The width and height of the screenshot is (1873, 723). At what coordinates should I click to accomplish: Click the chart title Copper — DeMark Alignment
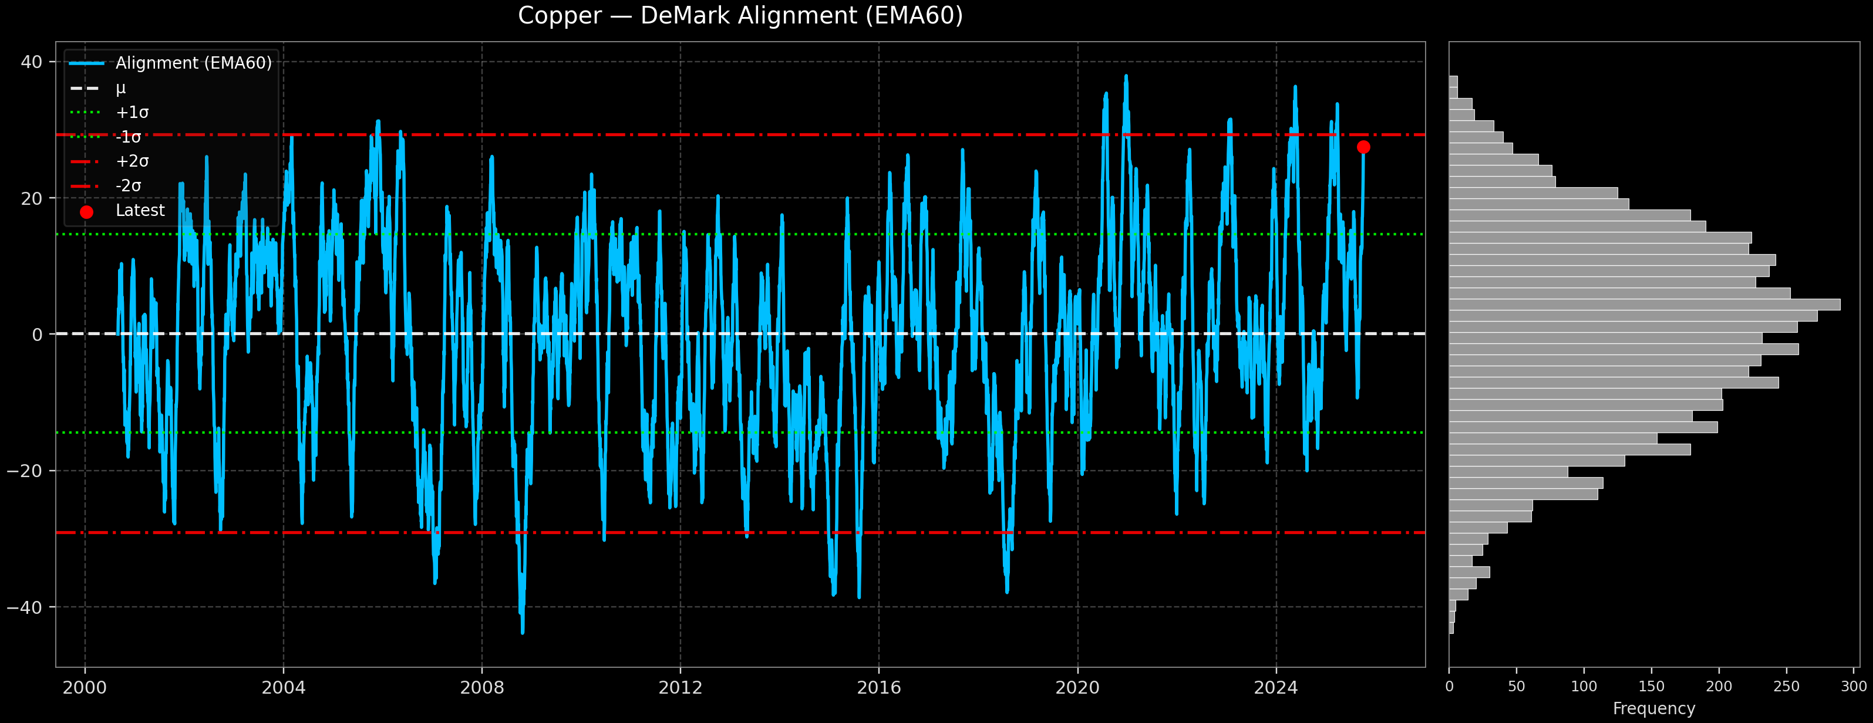pyautogui.click(x=740, y=16)
